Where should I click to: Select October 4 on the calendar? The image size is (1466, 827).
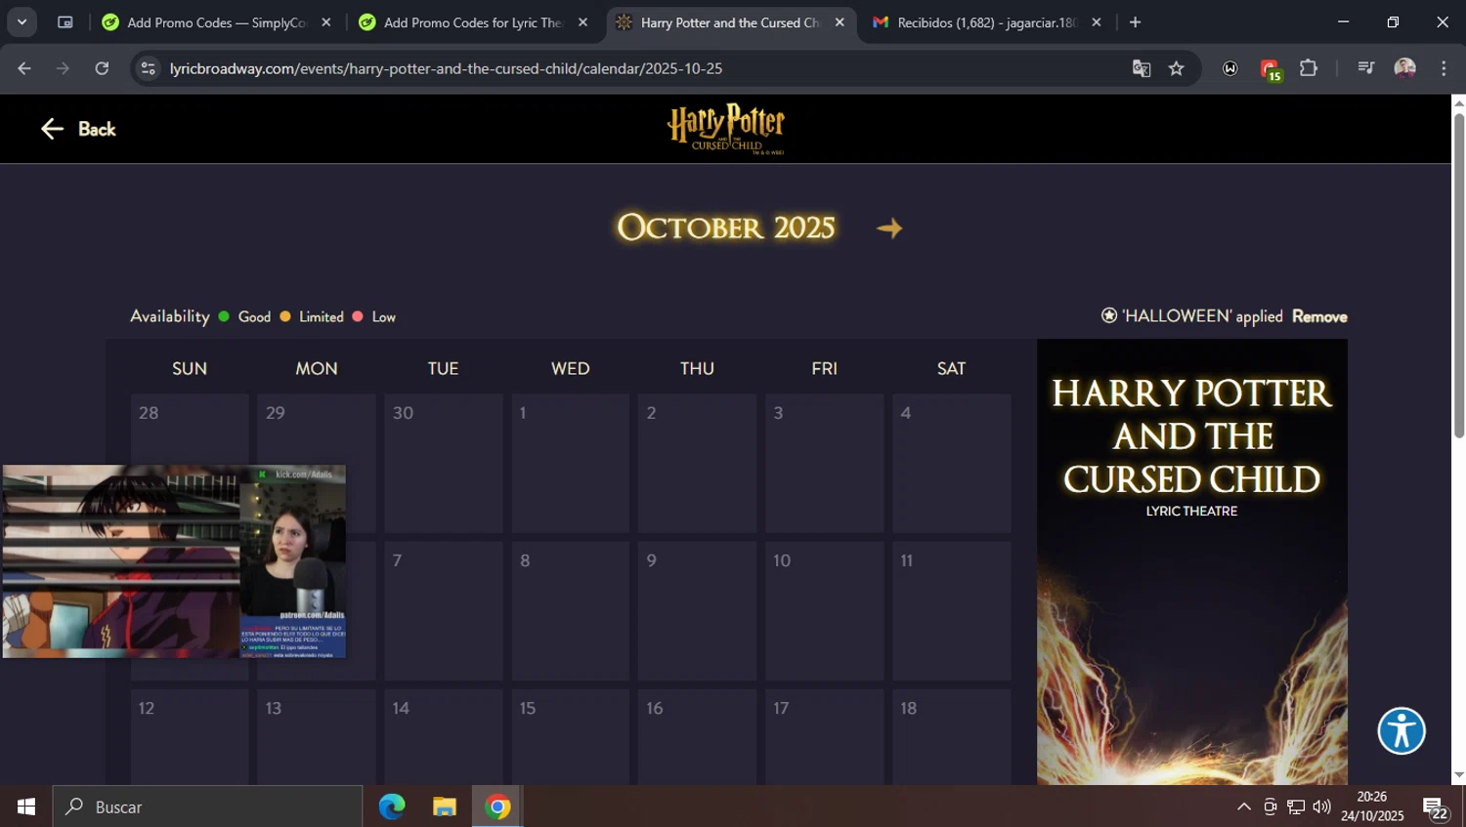pos(952,464)
